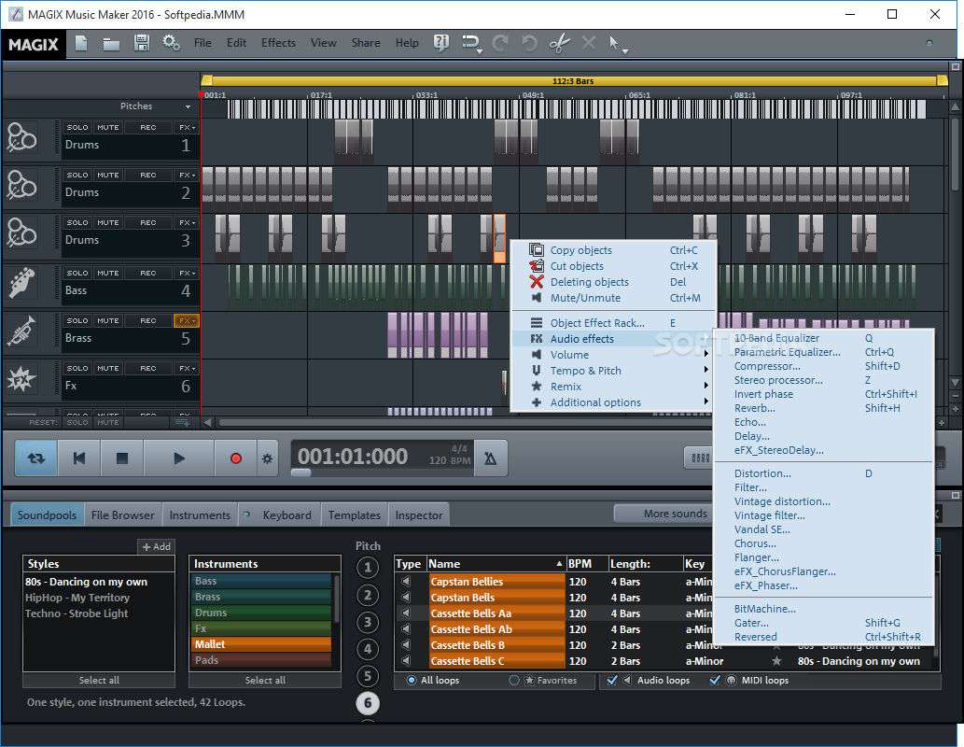The image size is (964, 747).
Task: Click the horizontal arrangement scrollbar
Action: 468,423
